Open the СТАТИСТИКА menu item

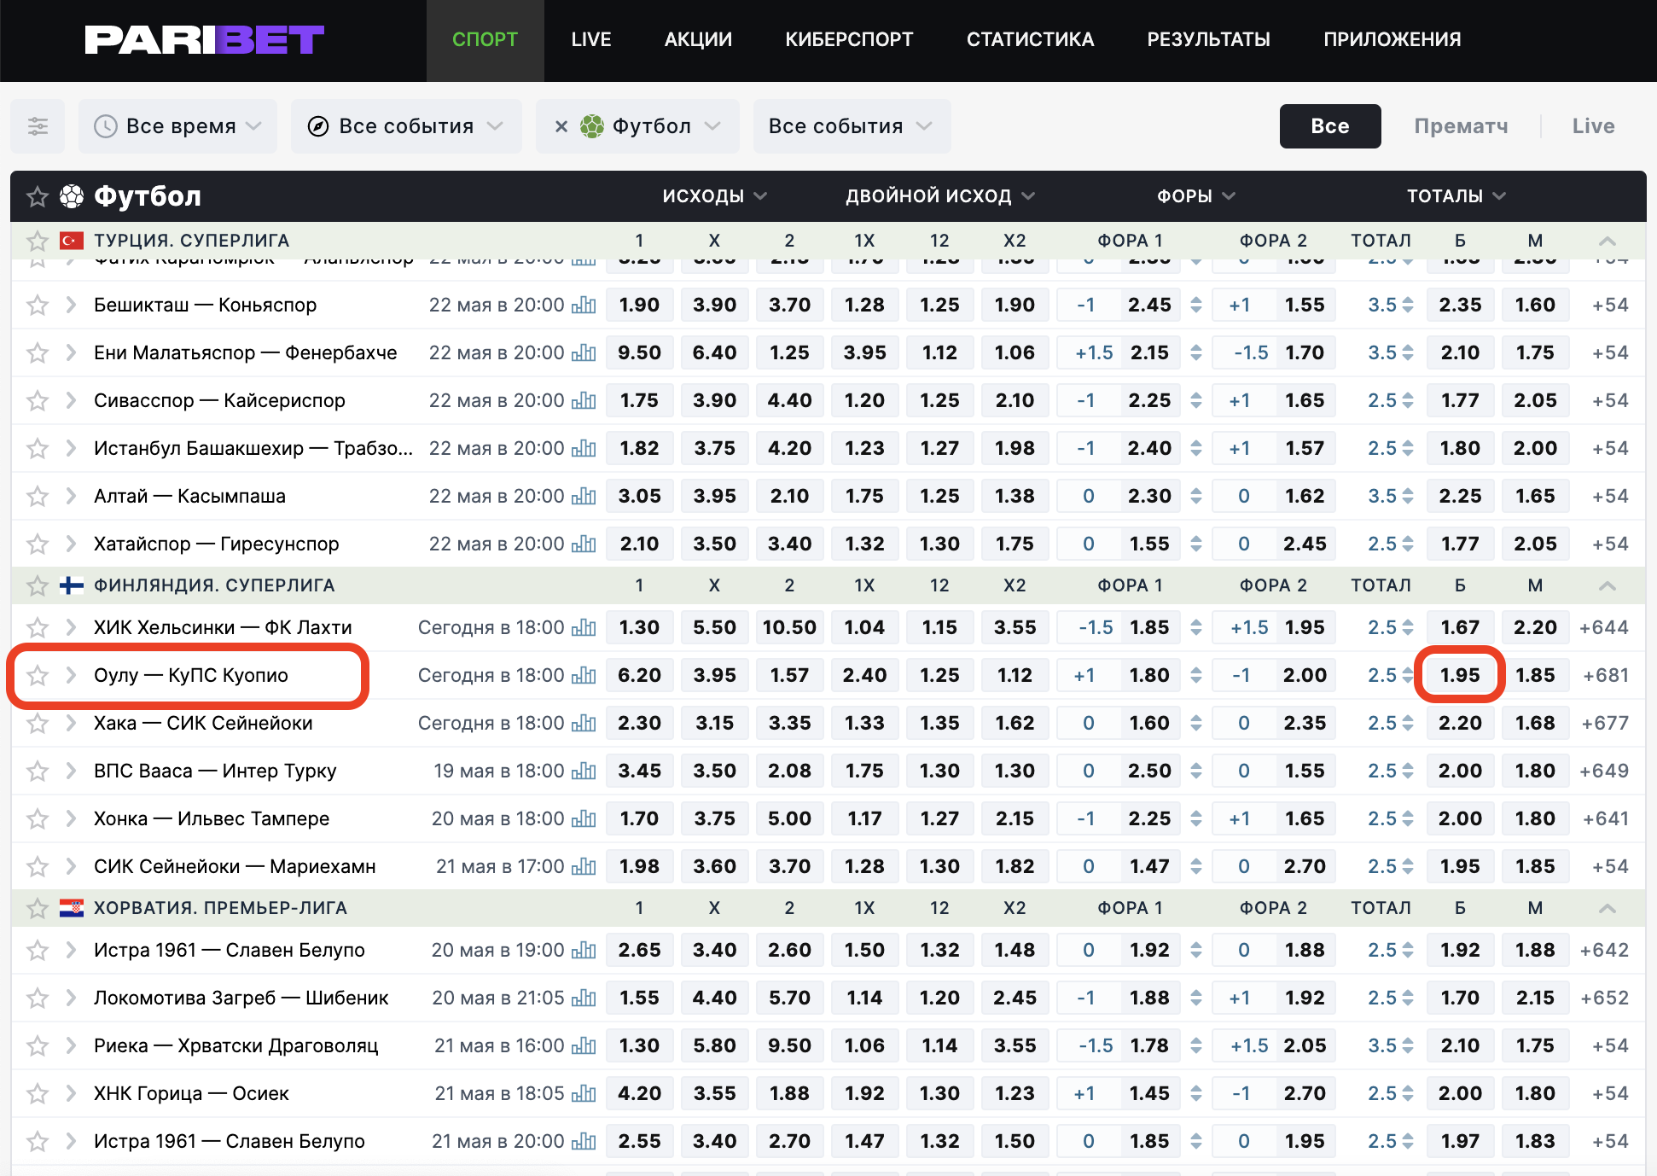(1030, 39)
